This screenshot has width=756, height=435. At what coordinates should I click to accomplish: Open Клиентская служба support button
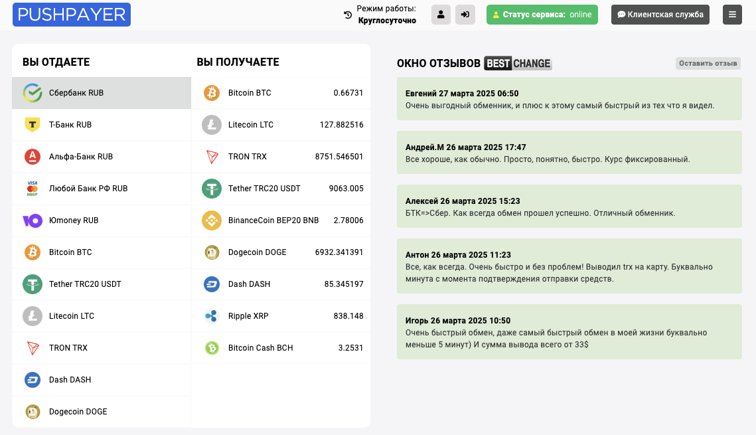coord(660,15)
